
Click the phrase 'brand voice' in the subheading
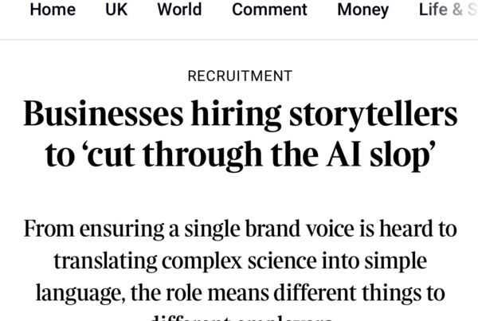point(290,229)
